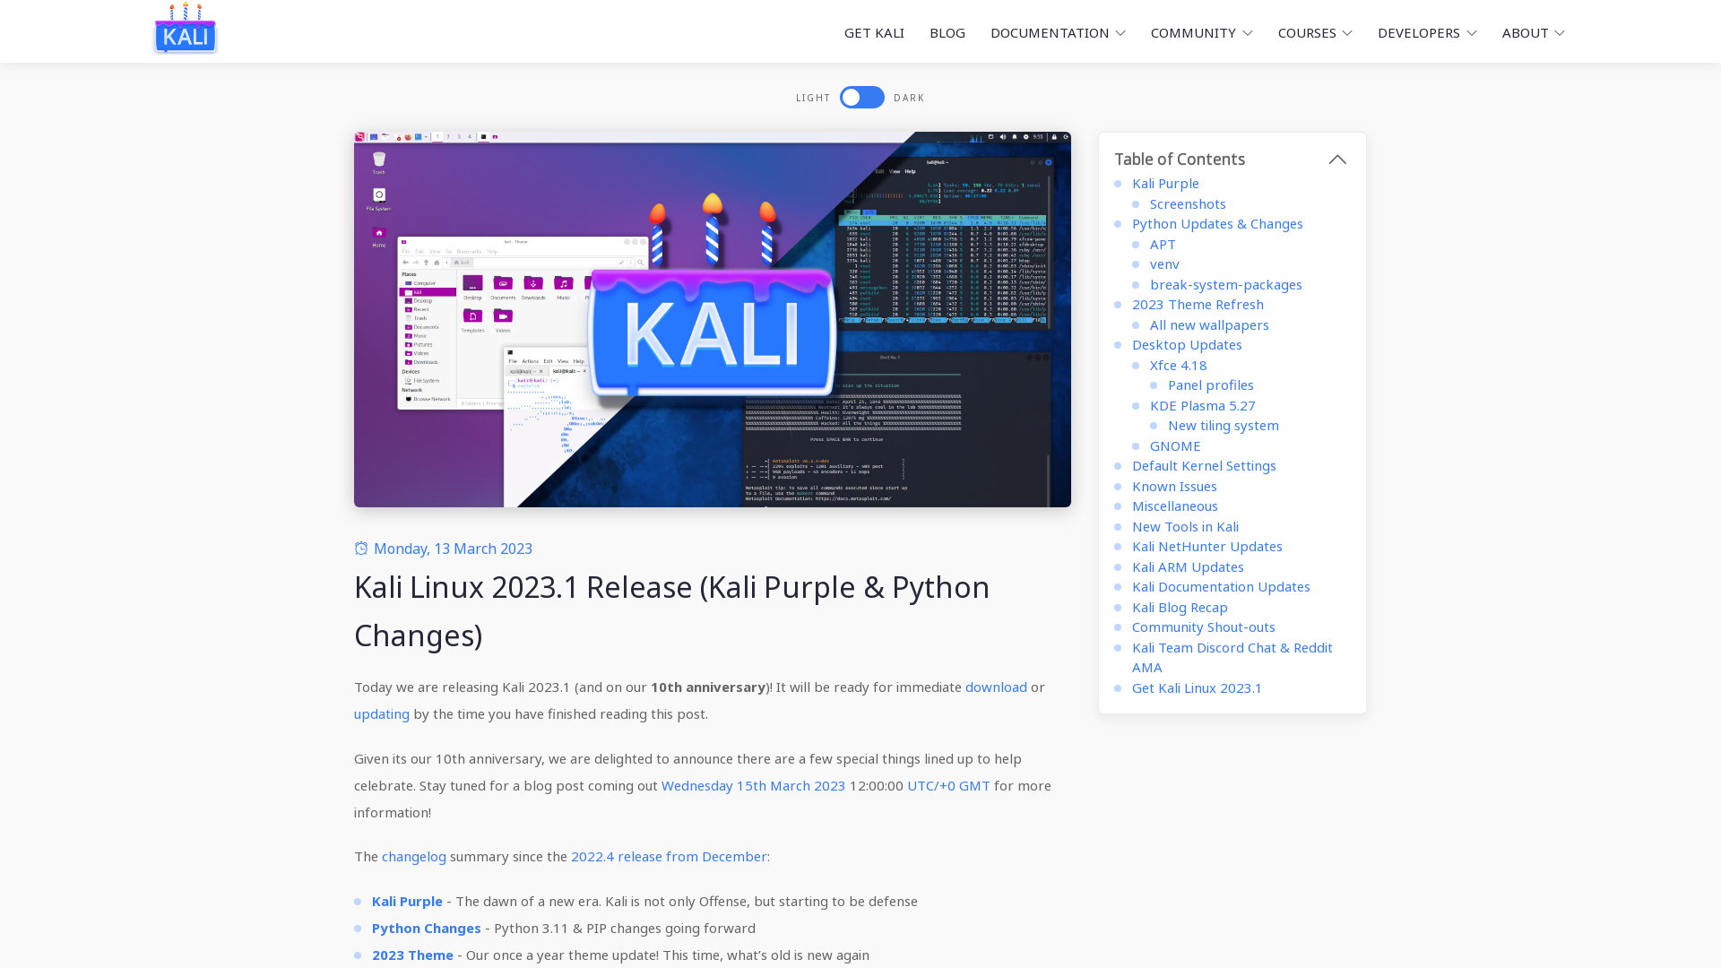
Task: Jump to Kali NetHunter Updates section
Action: (x=1206, y=546)
